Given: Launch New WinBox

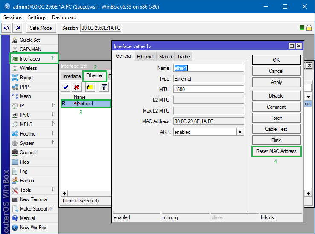Looking at the screenshot, I should click(34, 227).
